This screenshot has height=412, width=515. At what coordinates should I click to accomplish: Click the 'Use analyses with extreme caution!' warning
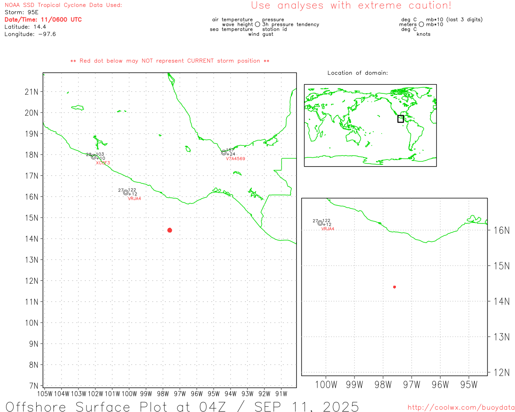click(x=351, y=6)
